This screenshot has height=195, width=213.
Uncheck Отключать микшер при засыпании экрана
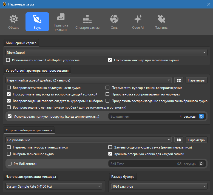[110, 60]
